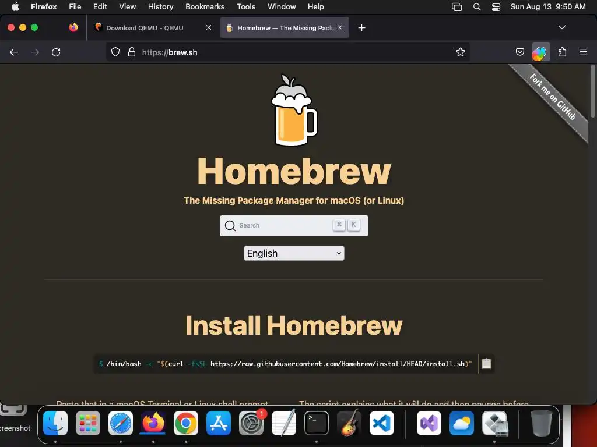Open the File menu
This screenshot has width=597, height=447.
pyautogui.click(x=75, y=6)
